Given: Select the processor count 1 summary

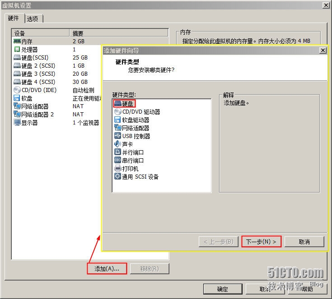Looking at the screenshot, I should [74, 50].
